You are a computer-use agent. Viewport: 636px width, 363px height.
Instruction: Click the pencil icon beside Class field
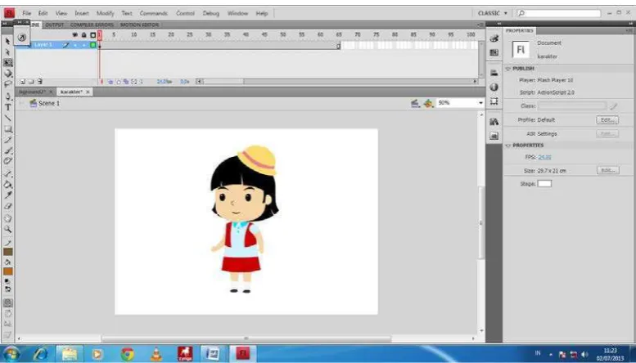click(614, 106)
